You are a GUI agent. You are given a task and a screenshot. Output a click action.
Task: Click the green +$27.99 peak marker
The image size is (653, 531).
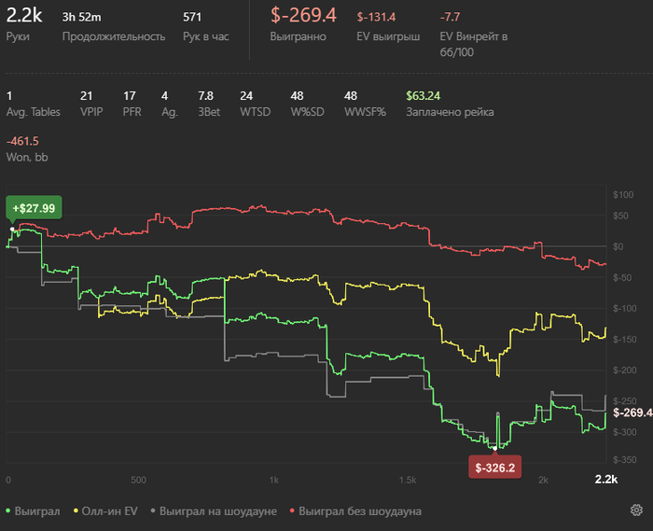(x=34, y=208)
